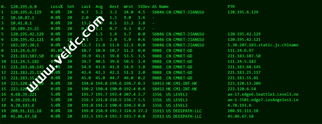Click the Loss% column header
The height and width of the screenshot is (124, 322).
click(57, 7)
